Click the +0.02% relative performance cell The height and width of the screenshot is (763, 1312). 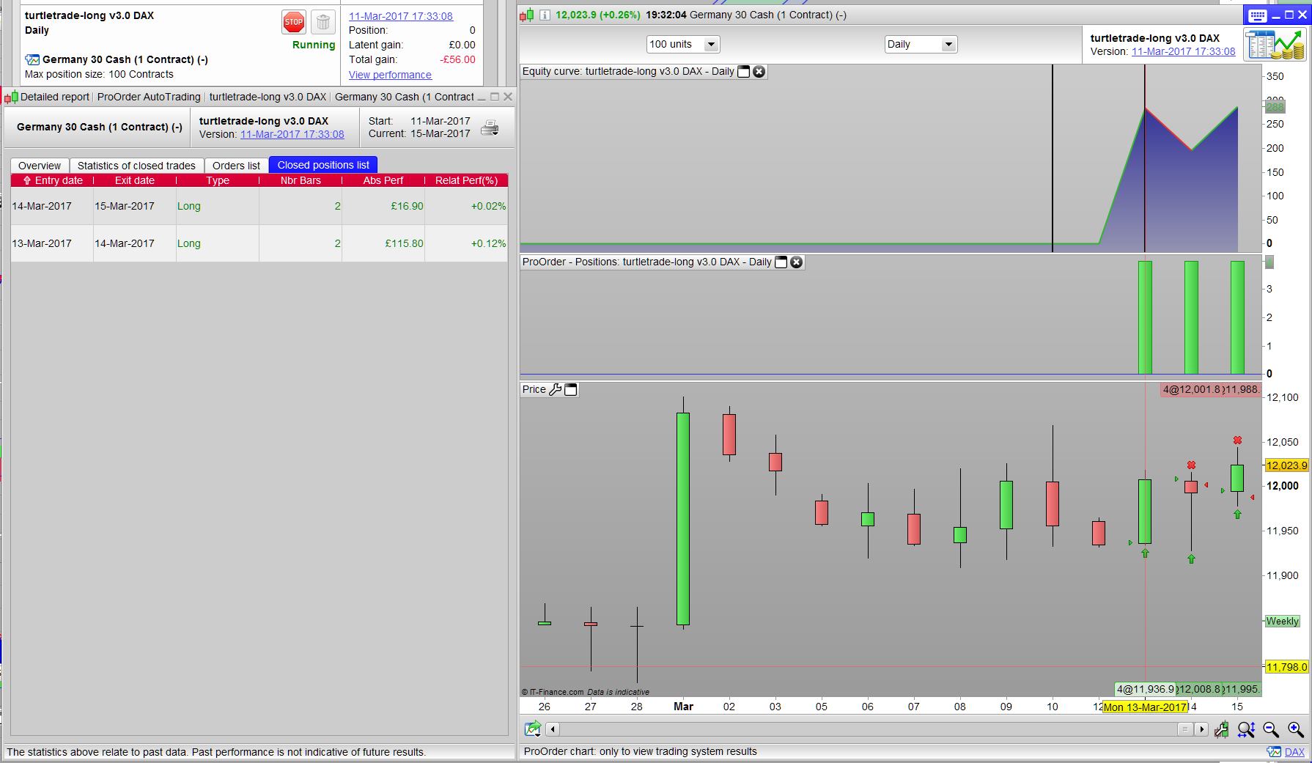point(466,206)
